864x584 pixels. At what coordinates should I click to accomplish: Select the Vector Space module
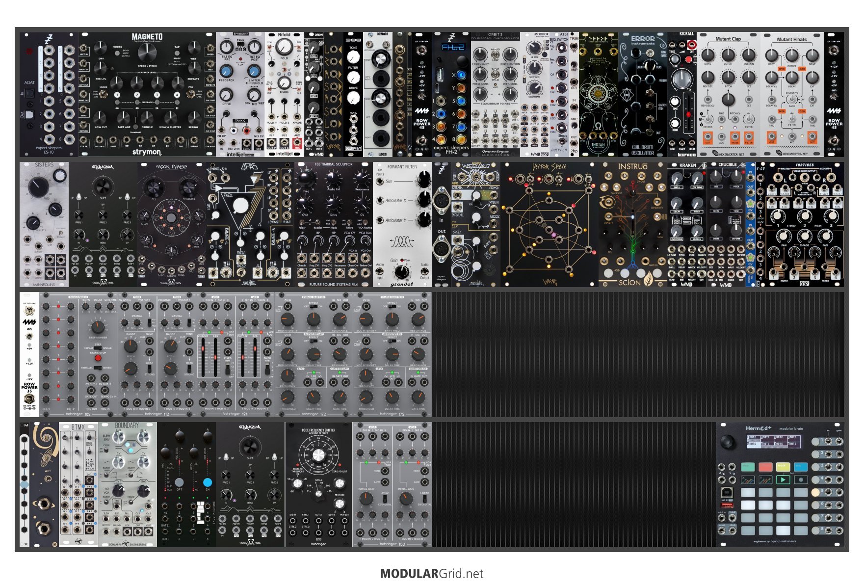[x=550, y=224]
